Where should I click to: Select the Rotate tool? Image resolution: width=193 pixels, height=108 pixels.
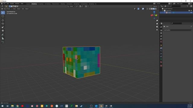click(x=3, y=24)
